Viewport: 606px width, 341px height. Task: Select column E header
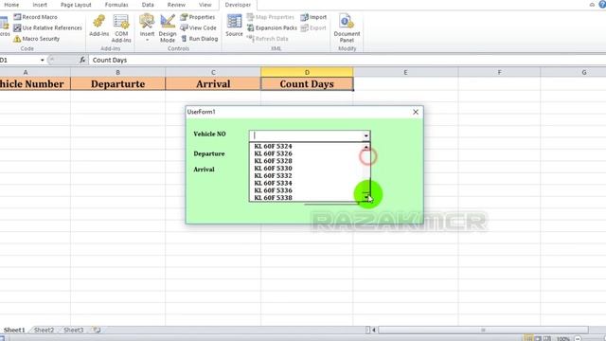(x=405, y=72)
